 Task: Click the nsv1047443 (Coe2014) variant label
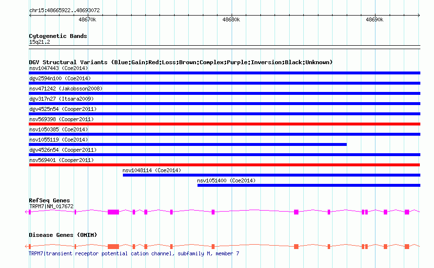click(x=59, y=68)
